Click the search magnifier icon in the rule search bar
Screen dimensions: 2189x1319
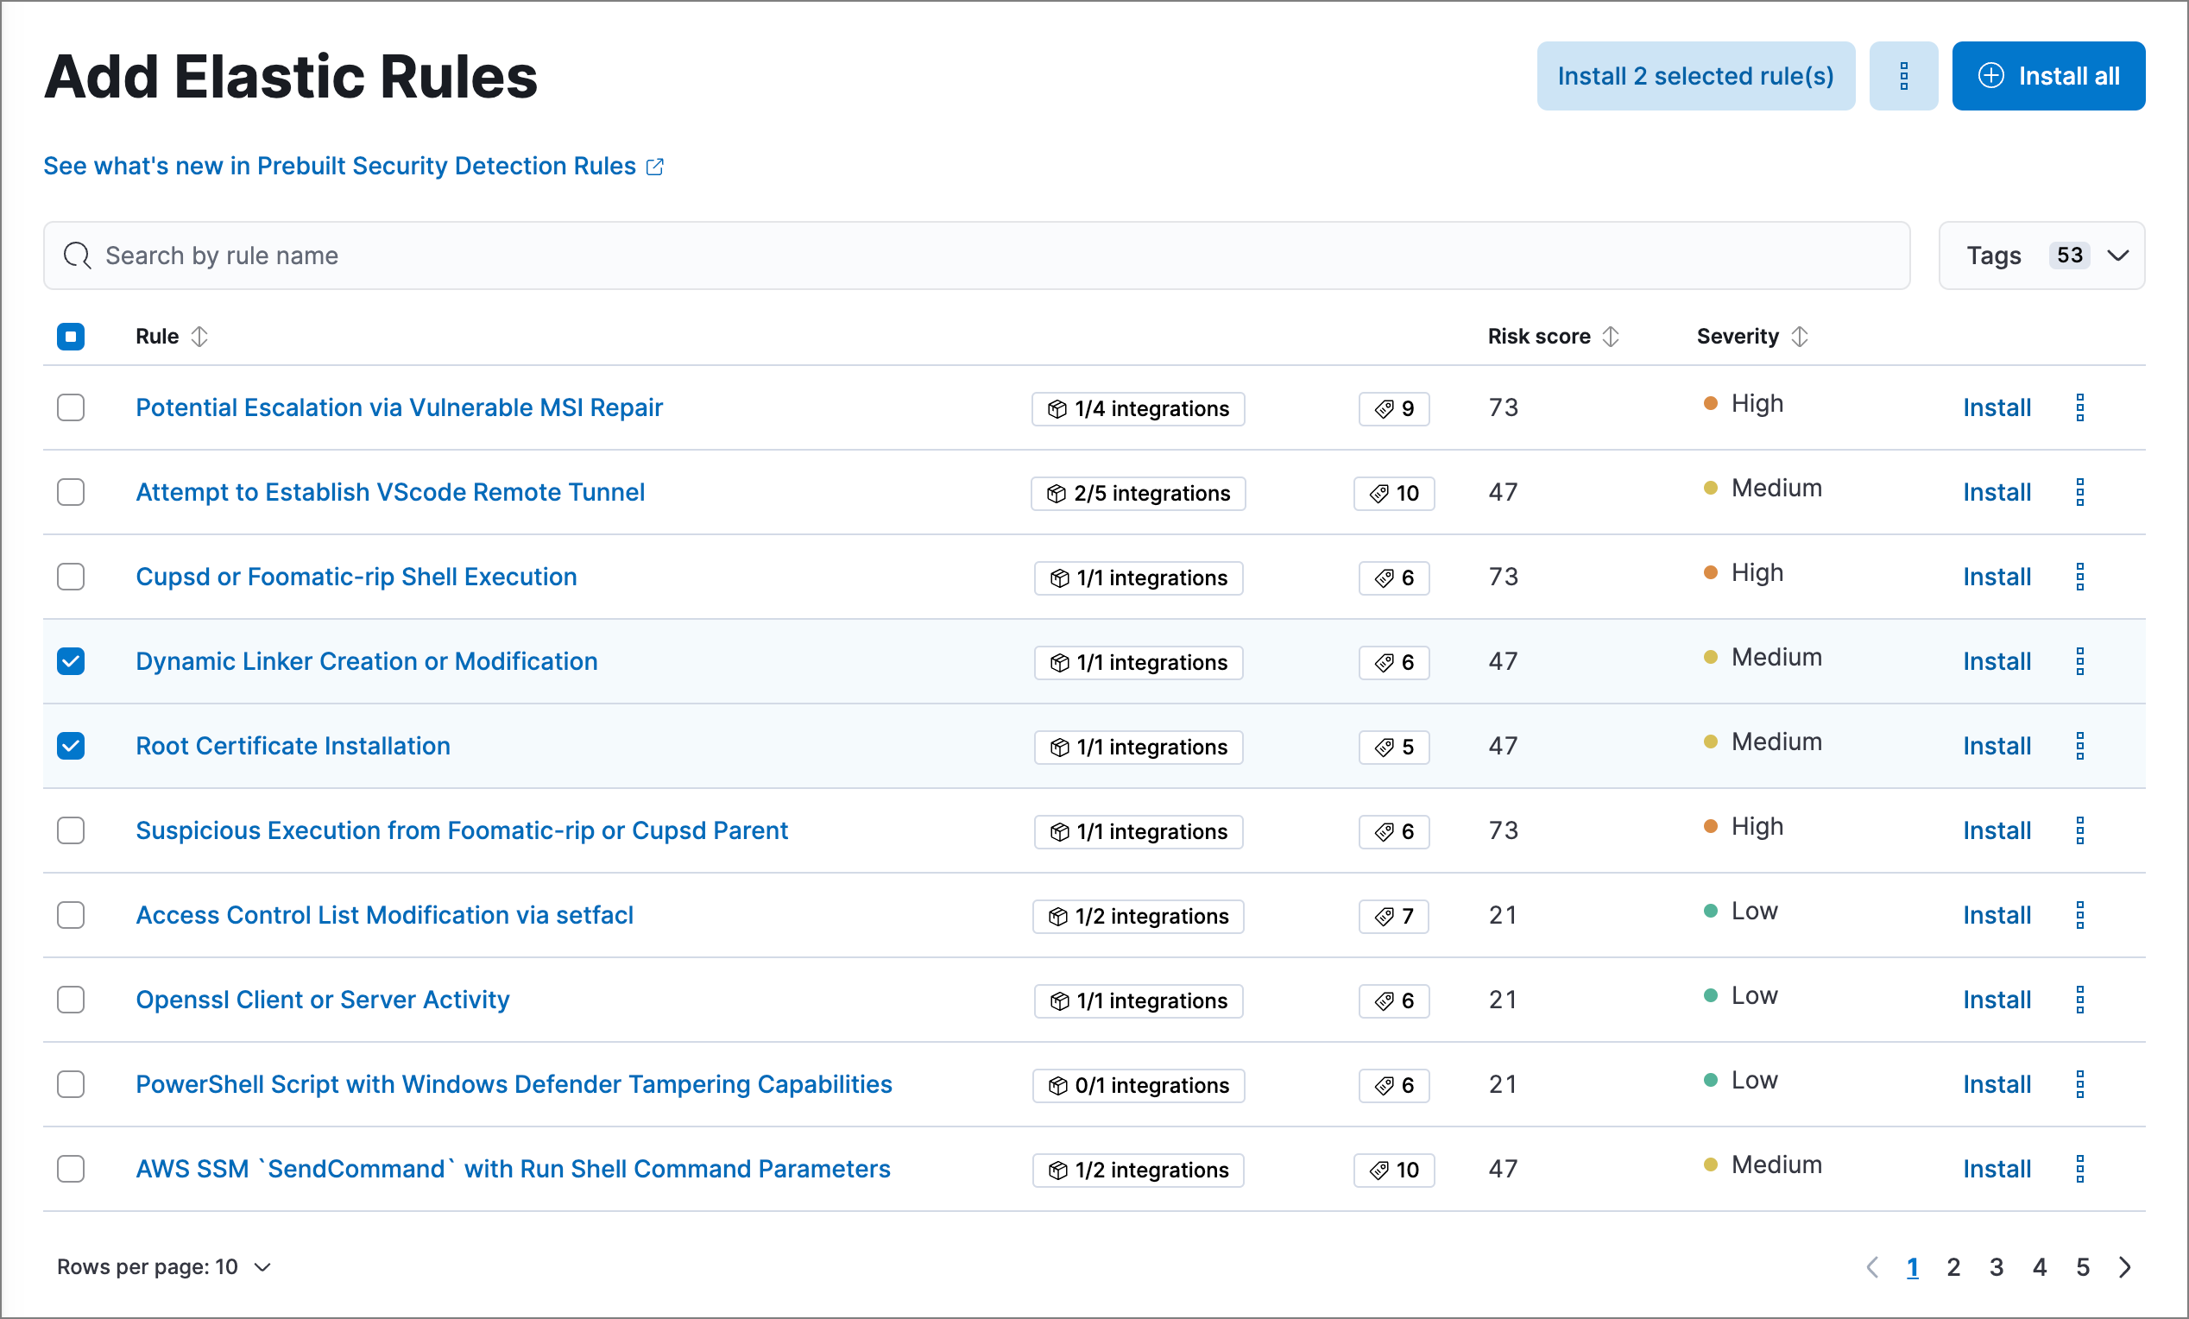tap(77, 256)
